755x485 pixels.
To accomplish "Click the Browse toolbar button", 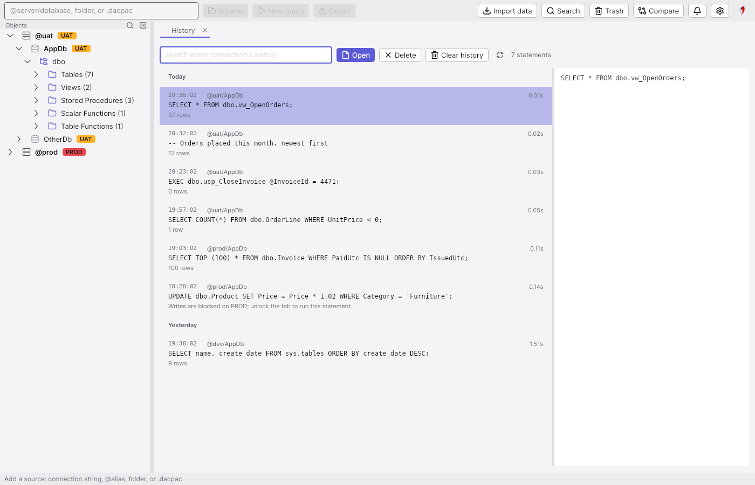I will pos(225,11).
